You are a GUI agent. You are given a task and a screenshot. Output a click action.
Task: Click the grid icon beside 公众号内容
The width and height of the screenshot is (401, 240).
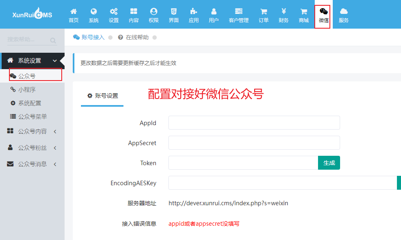(x=10, y=131)
